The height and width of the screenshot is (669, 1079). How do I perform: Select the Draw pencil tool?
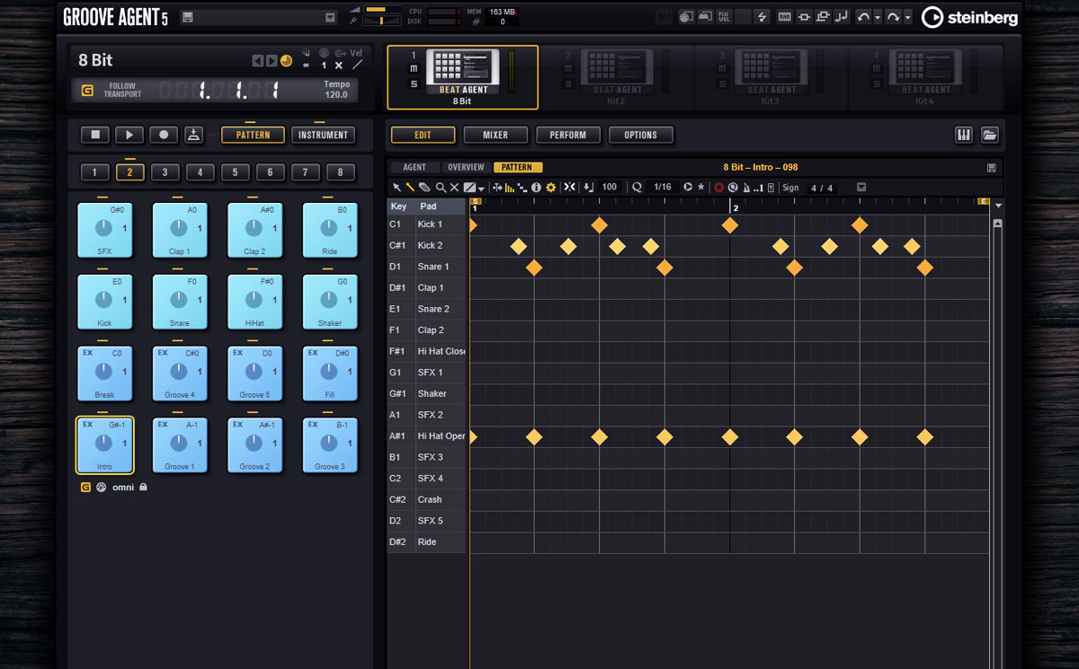coord(410,187)
